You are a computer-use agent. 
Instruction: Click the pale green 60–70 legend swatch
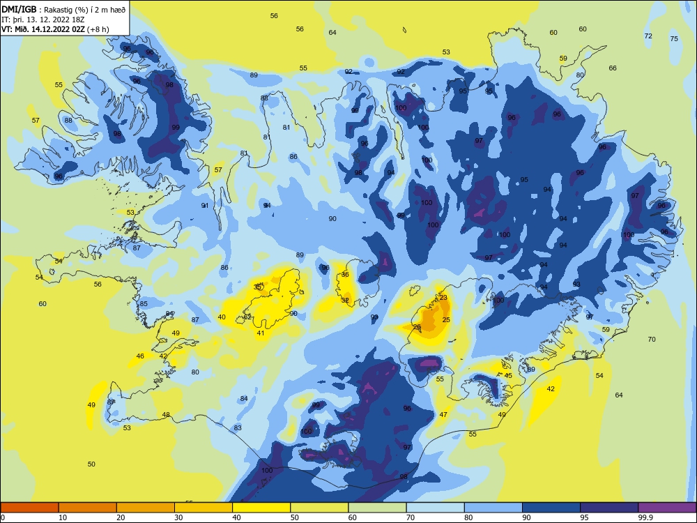tap(377, 508)
